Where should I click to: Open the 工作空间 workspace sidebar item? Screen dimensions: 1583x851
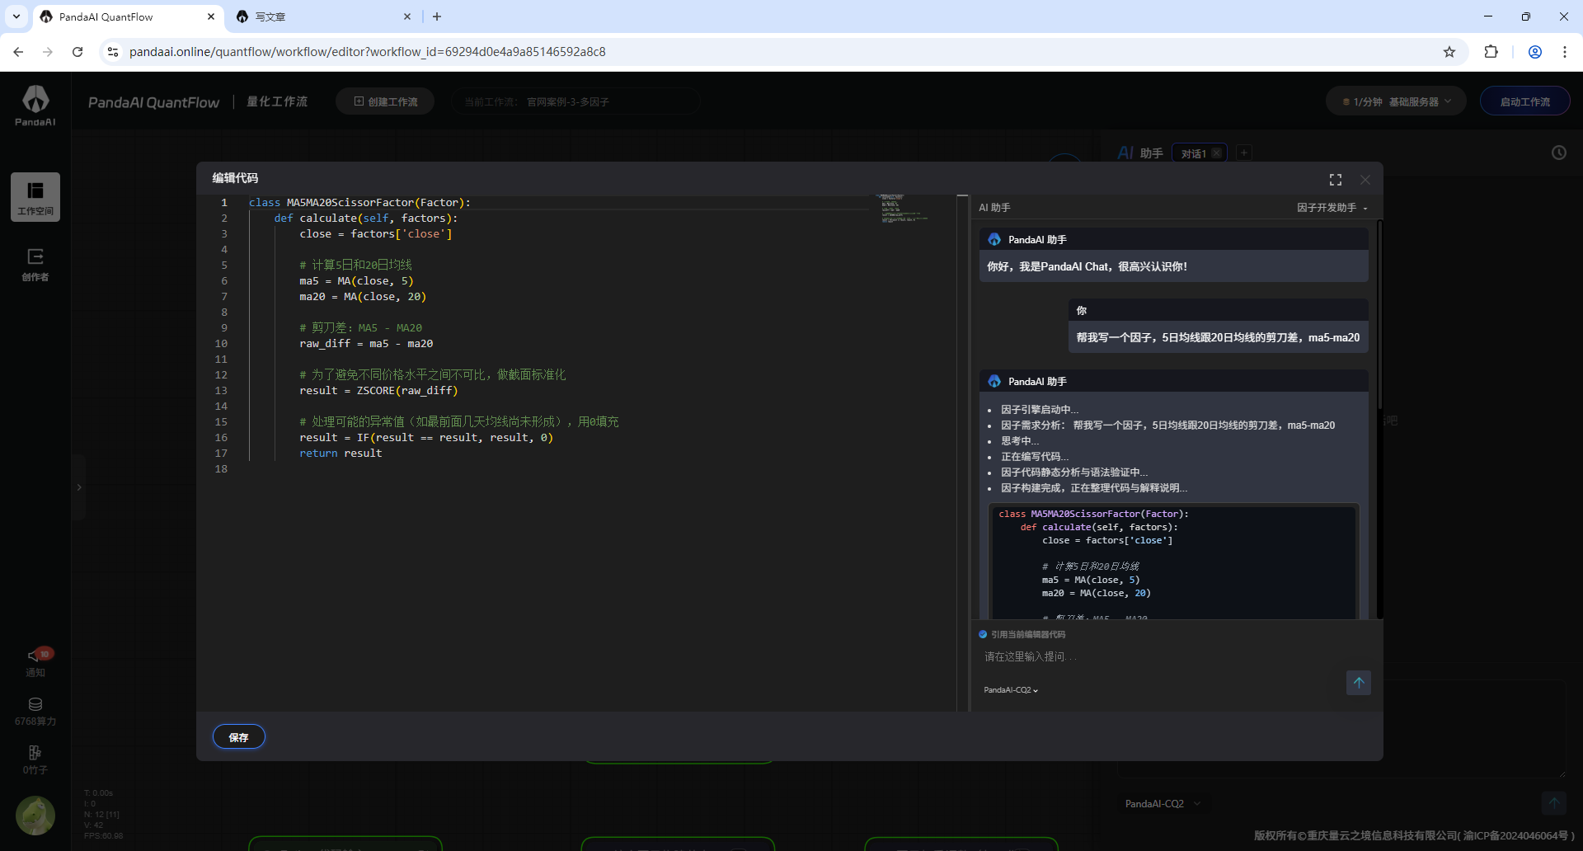[35, 197]
